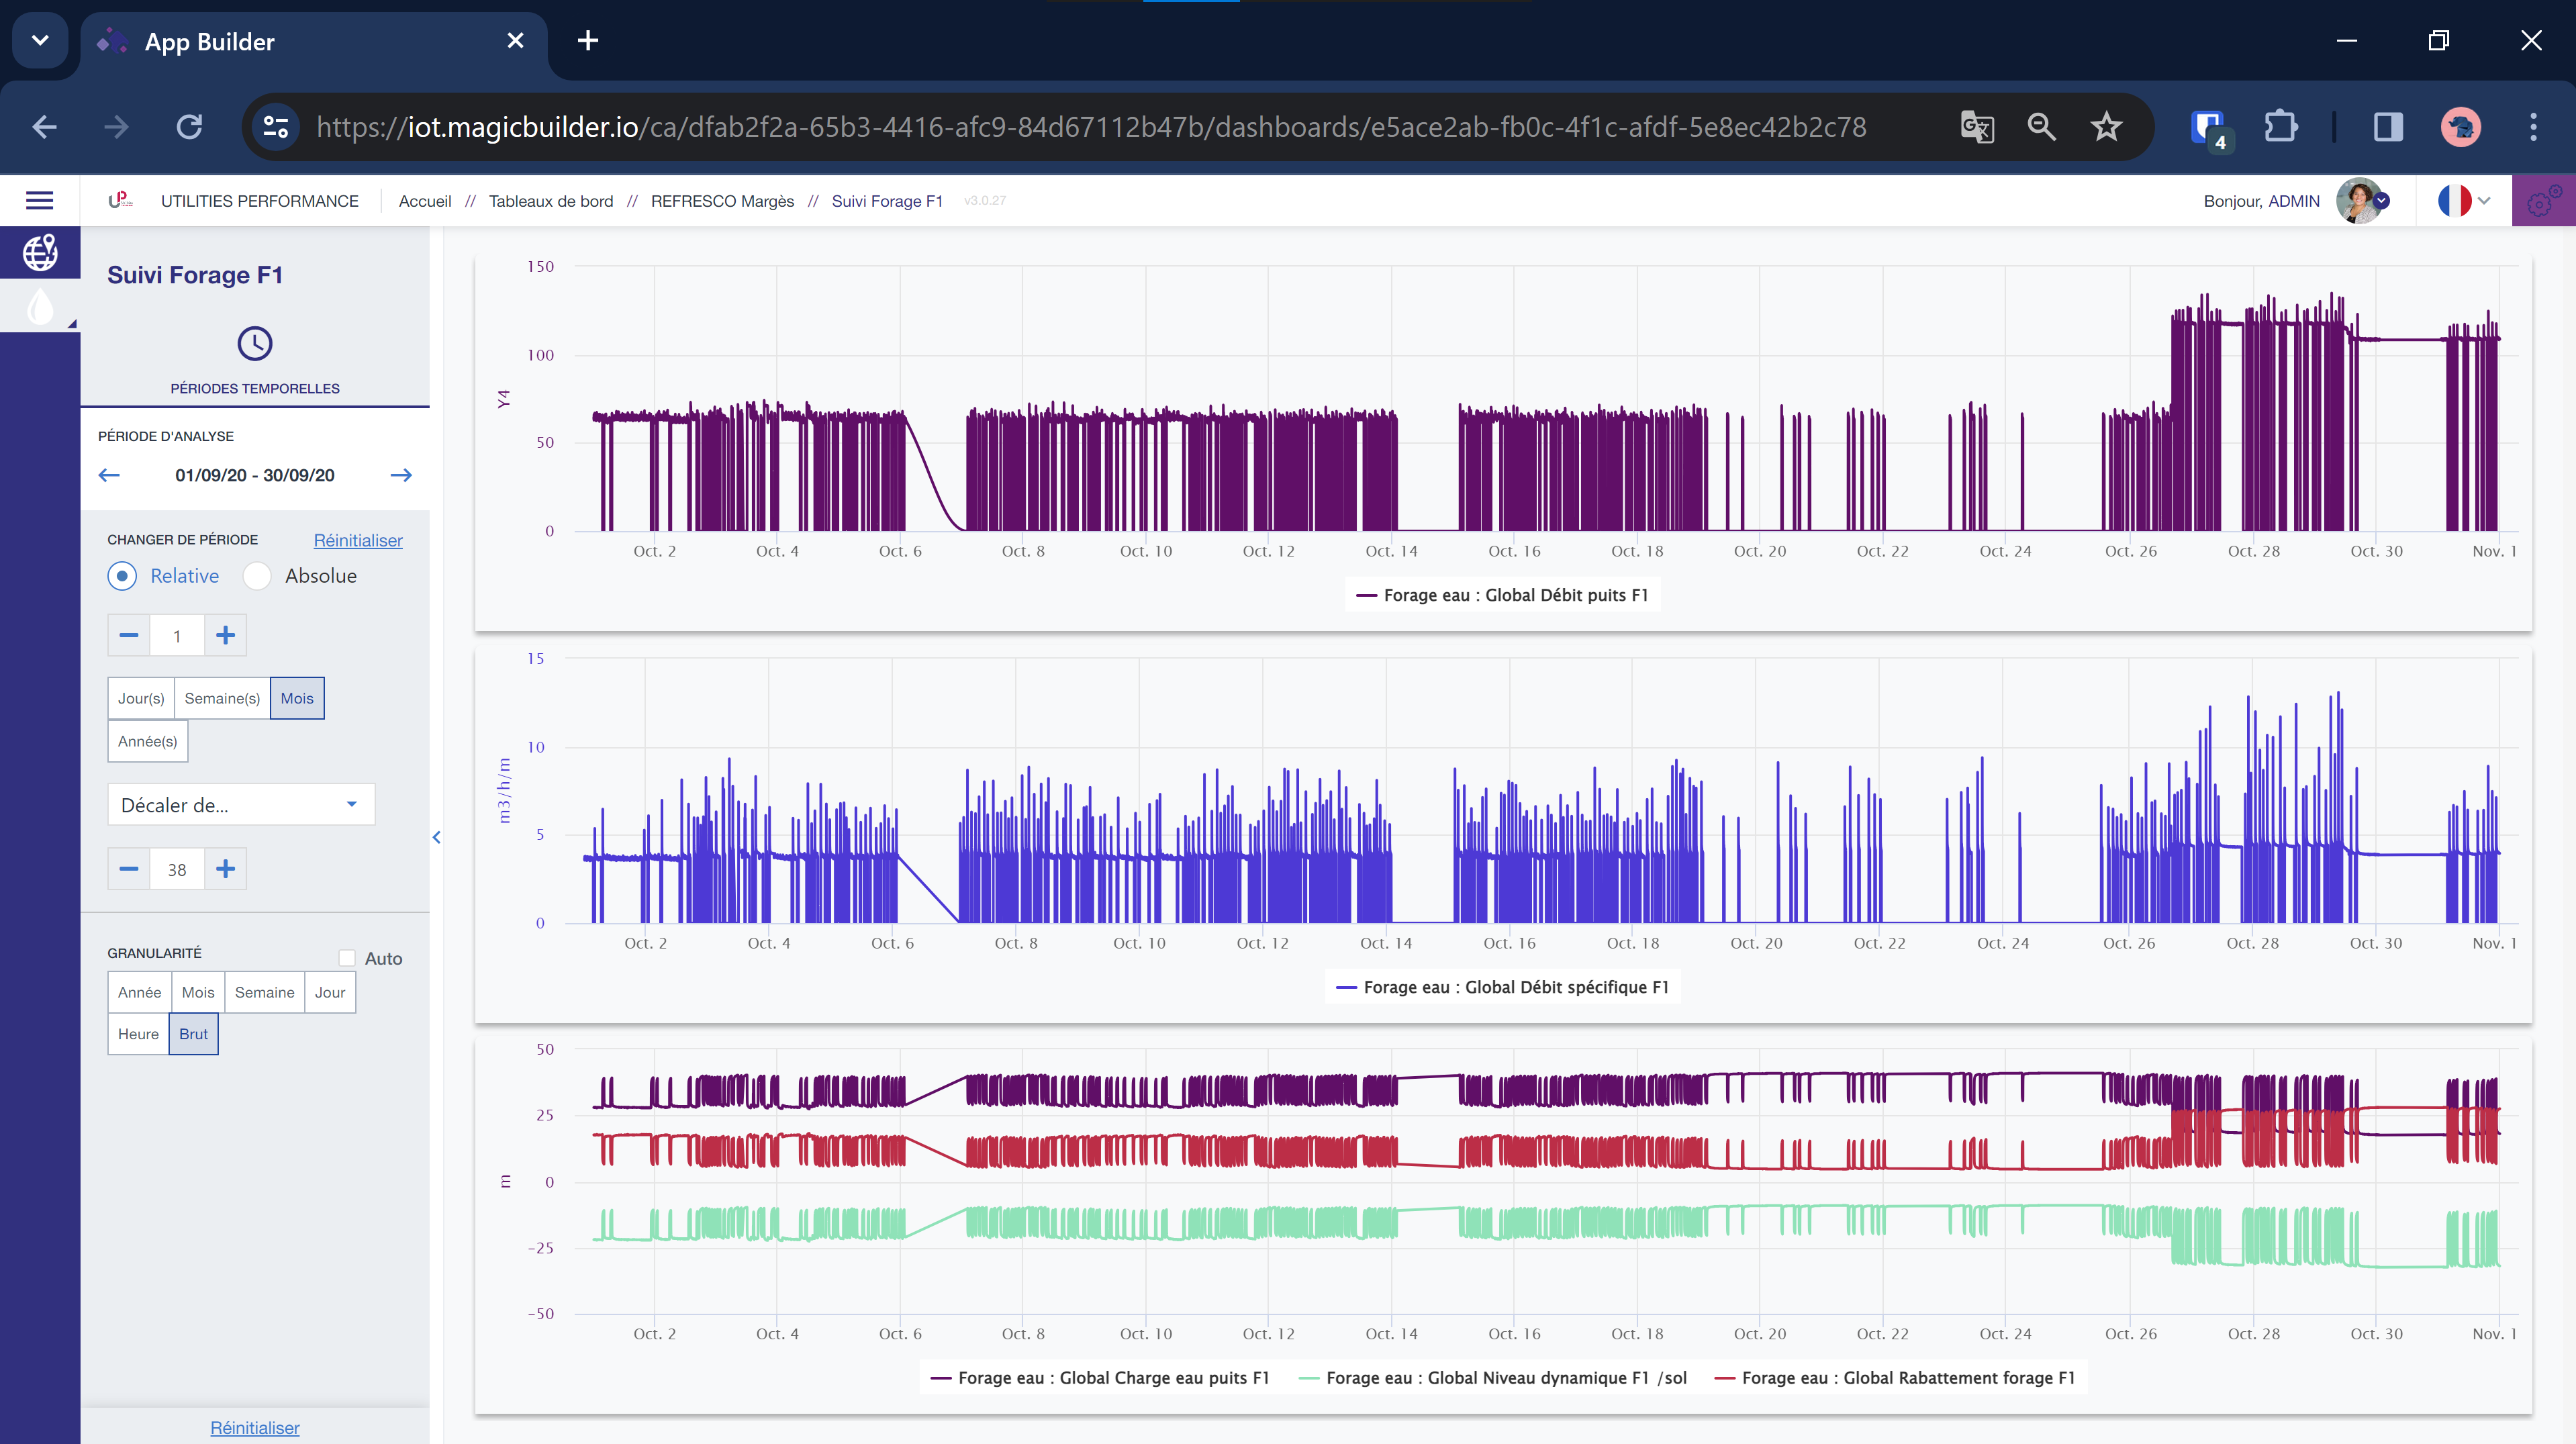
Task: Open the Périodes Temporelles clock icon
Action: pyautogui.click(x=254, y=344)
